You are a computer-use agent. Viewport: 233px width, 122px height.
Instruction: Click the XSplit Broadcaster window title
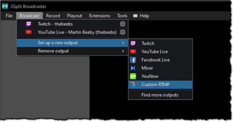28,6
